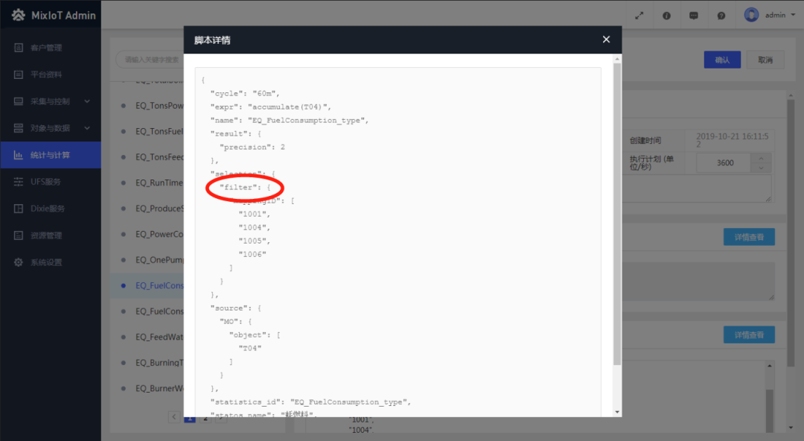Select Dixie服务 in the sidebar menu
Screen dimensions: 804x441
pyautogui.click(x=48, y=209)
